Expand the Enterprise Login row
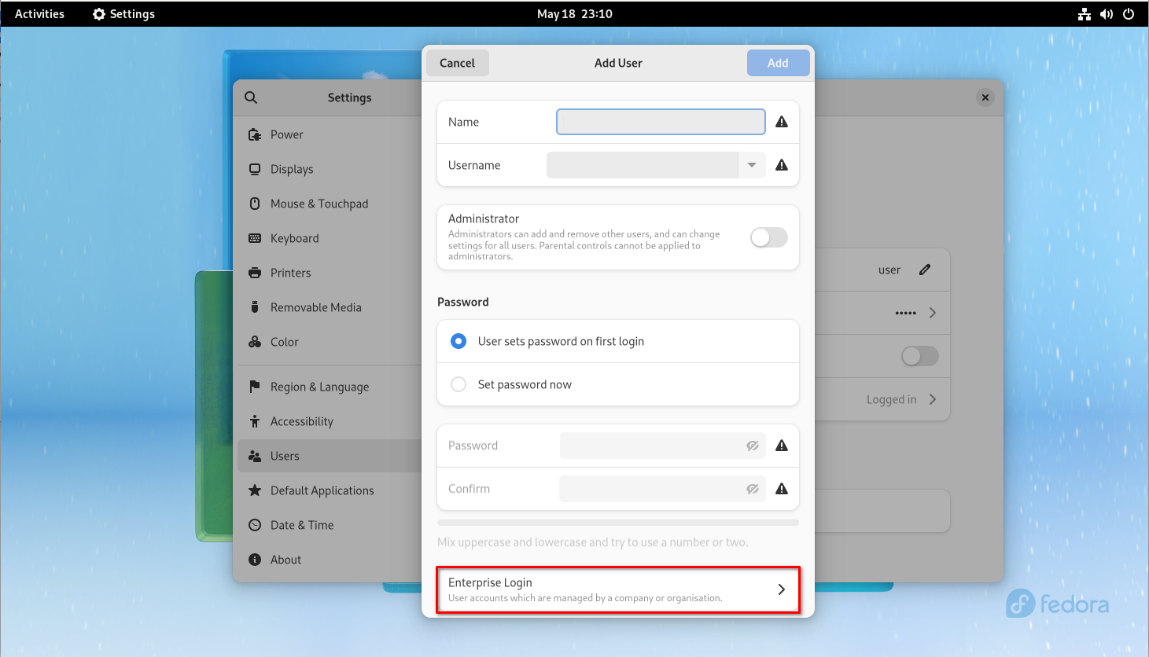 [x=618, y=589]
